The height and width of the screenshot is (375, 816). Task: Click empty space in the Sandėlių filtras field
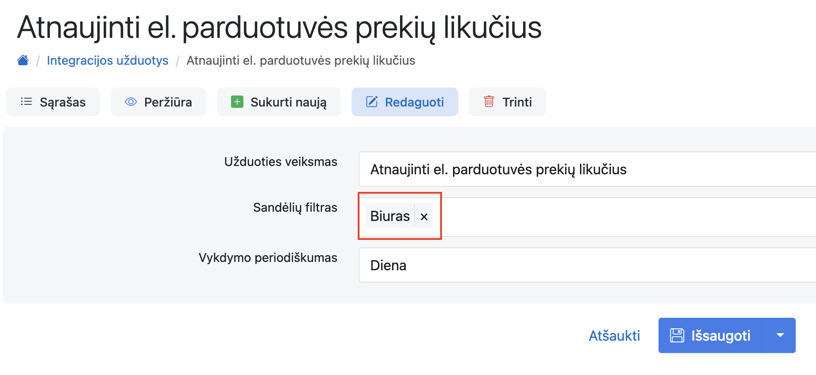[618, 217]
